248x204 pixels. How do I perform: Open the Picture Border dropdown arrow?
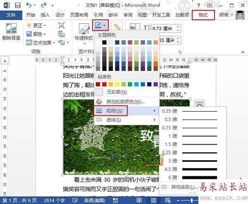pos(105,25)
